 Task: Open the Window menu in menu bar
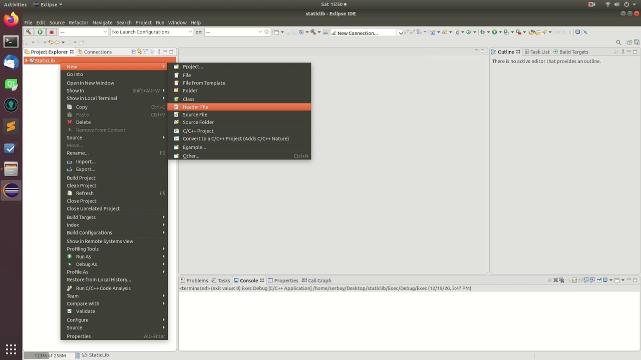tap(177, 22)
